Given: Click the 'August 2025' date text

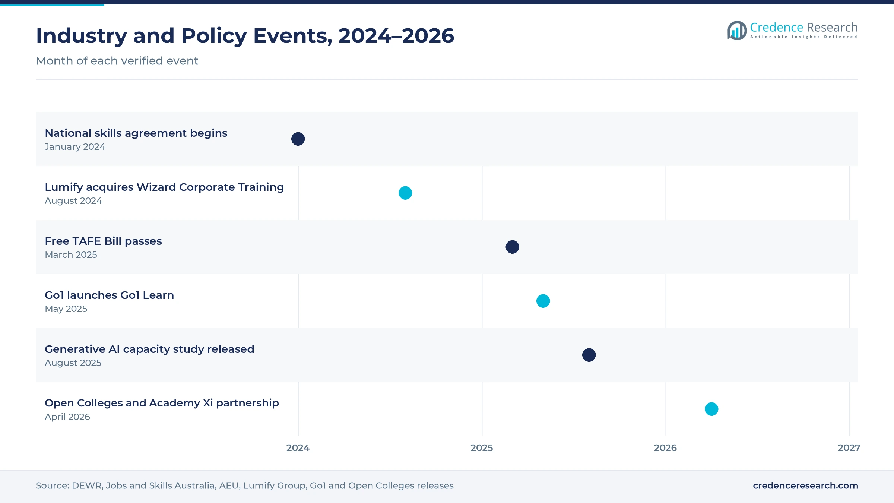Looking at the screenshot, I should [x=73, y=363].
